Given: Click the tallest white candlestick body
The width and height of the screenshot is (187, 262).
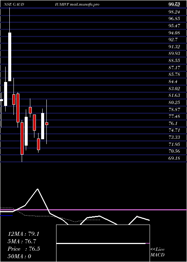Looking at the screenshot, I should point(10,57).
